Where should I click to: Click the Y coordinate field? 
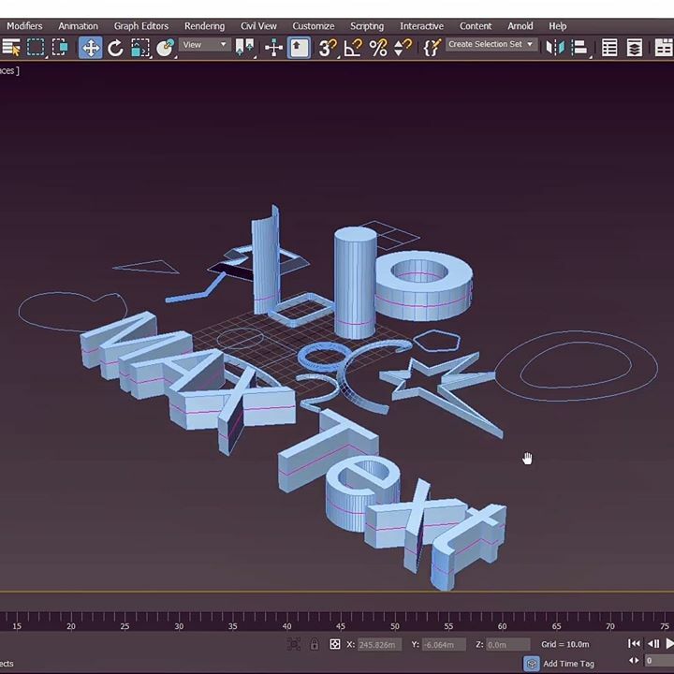click(444, 644)
